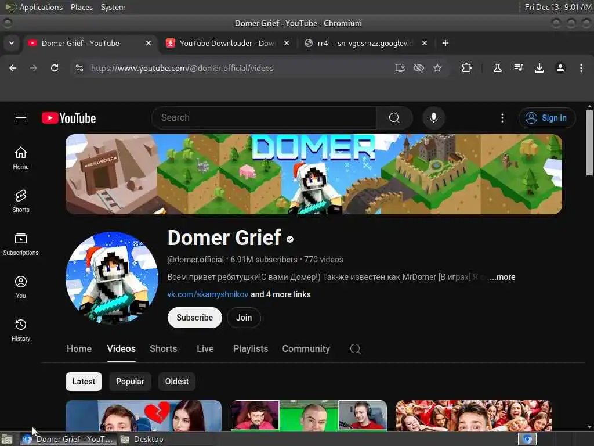This screenshot has height=446, width=594.
Task: Open YouTube settings three-dot menu
Action: (502, 118)
